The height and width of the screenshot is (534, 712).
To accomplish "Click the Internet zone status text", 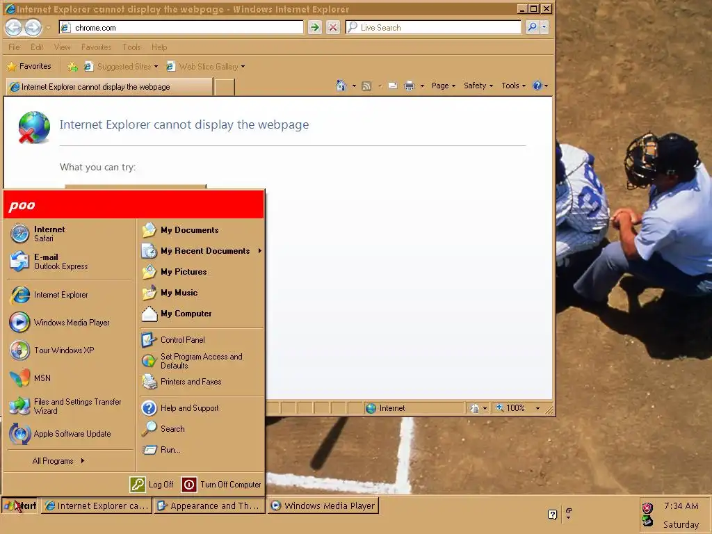I will 392,408.
